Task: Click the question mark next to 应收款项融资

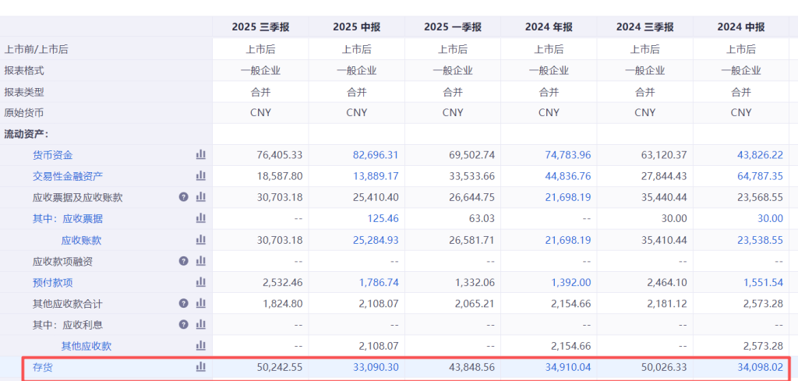Action: click(184, 261)
